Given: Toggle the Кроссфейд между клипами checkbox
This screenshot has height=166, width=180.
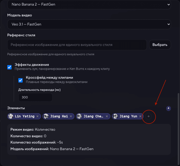Looking at the screenshot, I should (21, 80).
